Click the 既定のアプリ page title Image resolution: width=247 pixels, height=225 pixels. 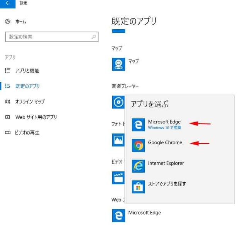(x=134, y=21)
